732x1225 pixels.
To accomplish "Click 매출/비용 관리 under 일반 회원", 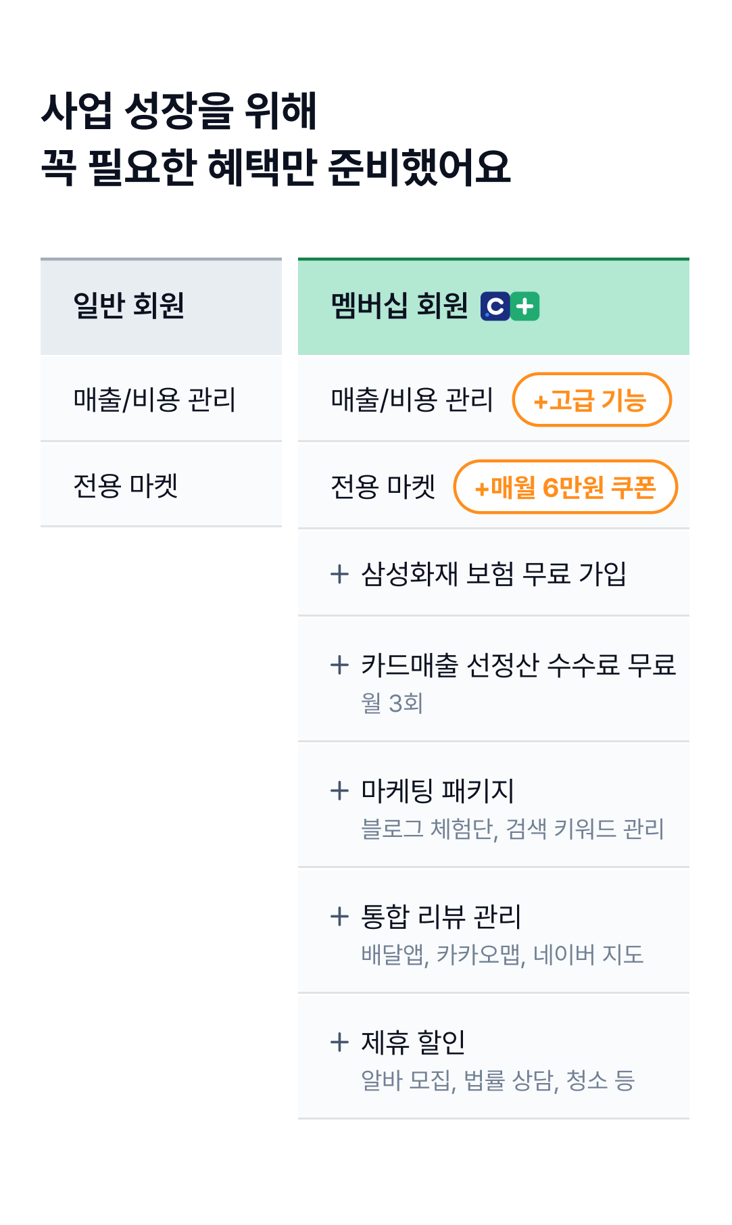I will pos(155,400).
